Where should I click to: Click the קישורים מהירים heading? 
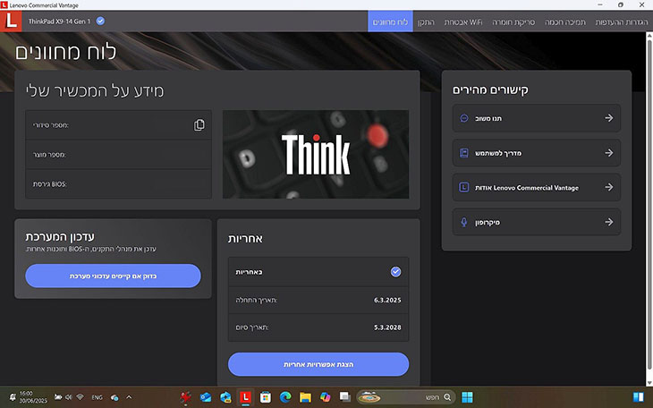pyautogui.click(x=490, y=90)
